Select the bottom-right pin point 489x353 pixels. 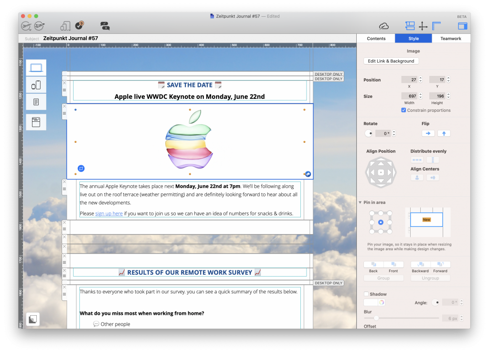390,231
